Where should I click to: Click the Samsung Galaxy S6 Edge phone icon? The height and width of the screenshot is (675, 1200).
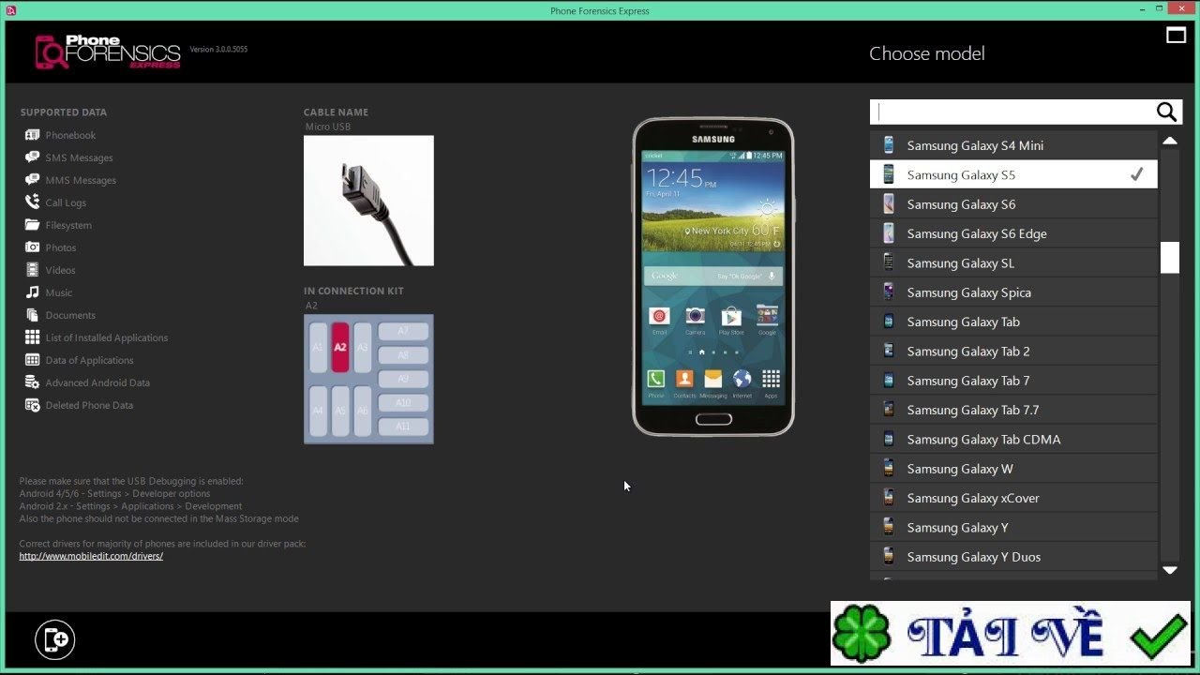point(888,233)
